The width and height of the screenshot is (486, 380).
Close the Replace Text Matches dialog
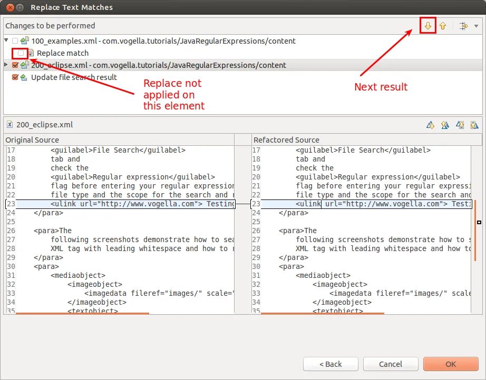coord(10,7)
